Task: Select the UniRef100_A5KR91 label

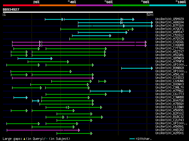Action: 170,110
